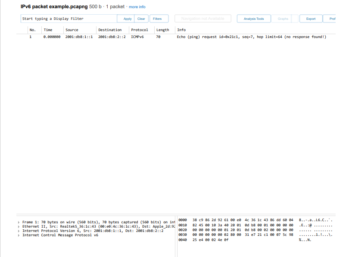Open the Export menu
Screen dimensions: 352x257
[x=310, y=18]
